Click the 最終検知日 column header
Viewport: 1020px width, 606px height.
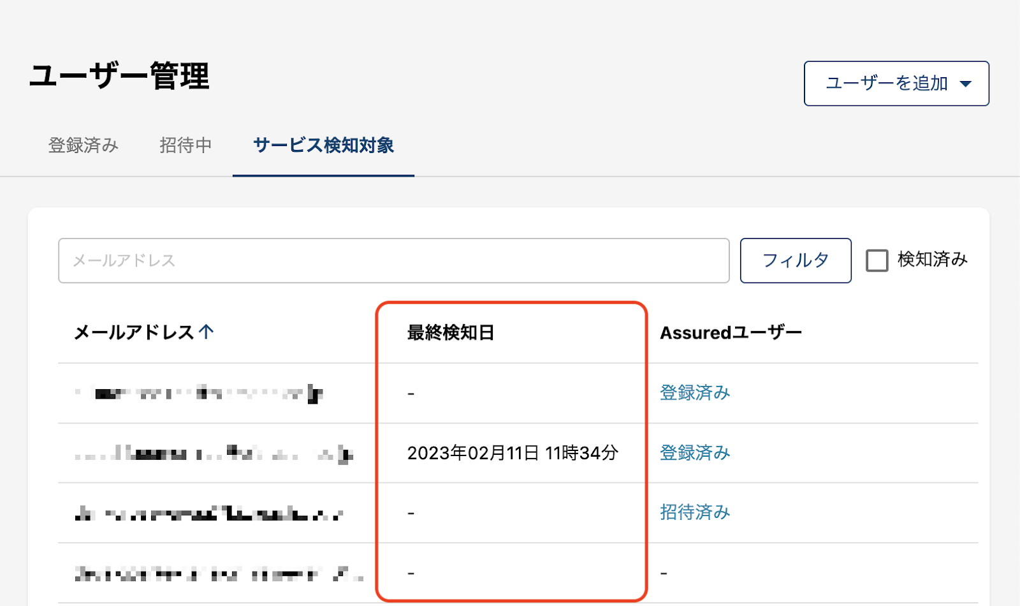tap(451, 332)
